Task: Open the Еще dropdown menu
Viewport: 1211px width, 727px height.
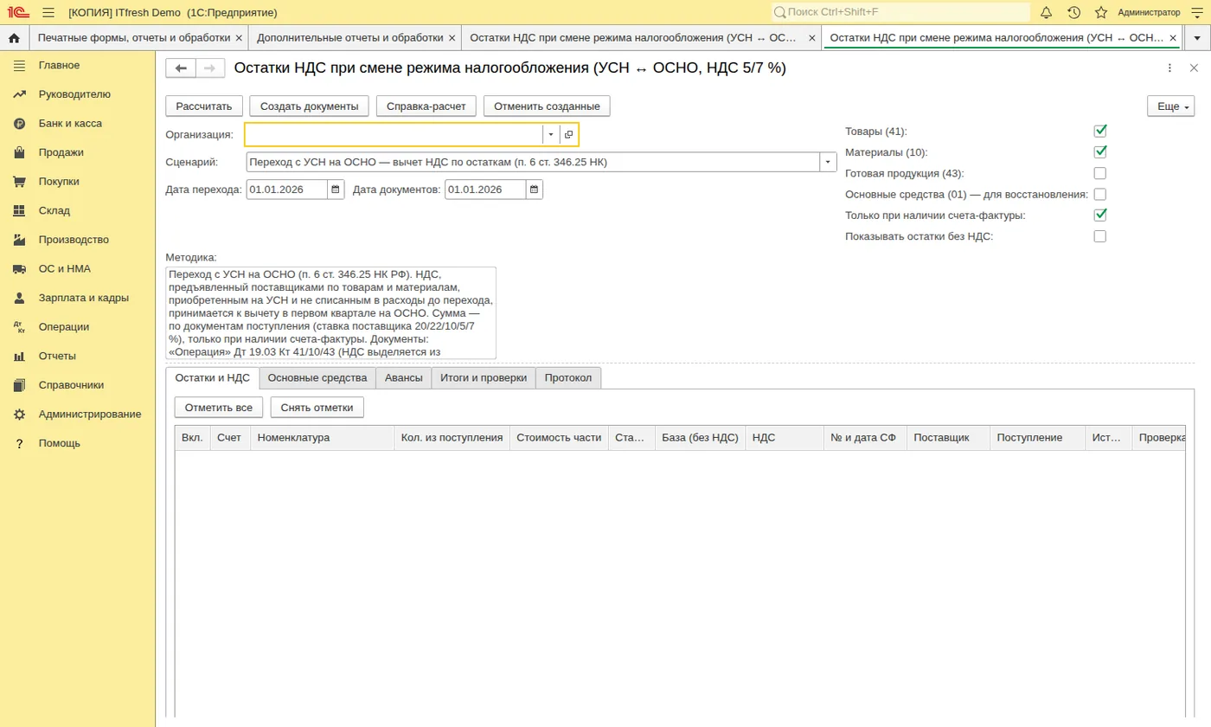Action: [x=1170, y=106]
